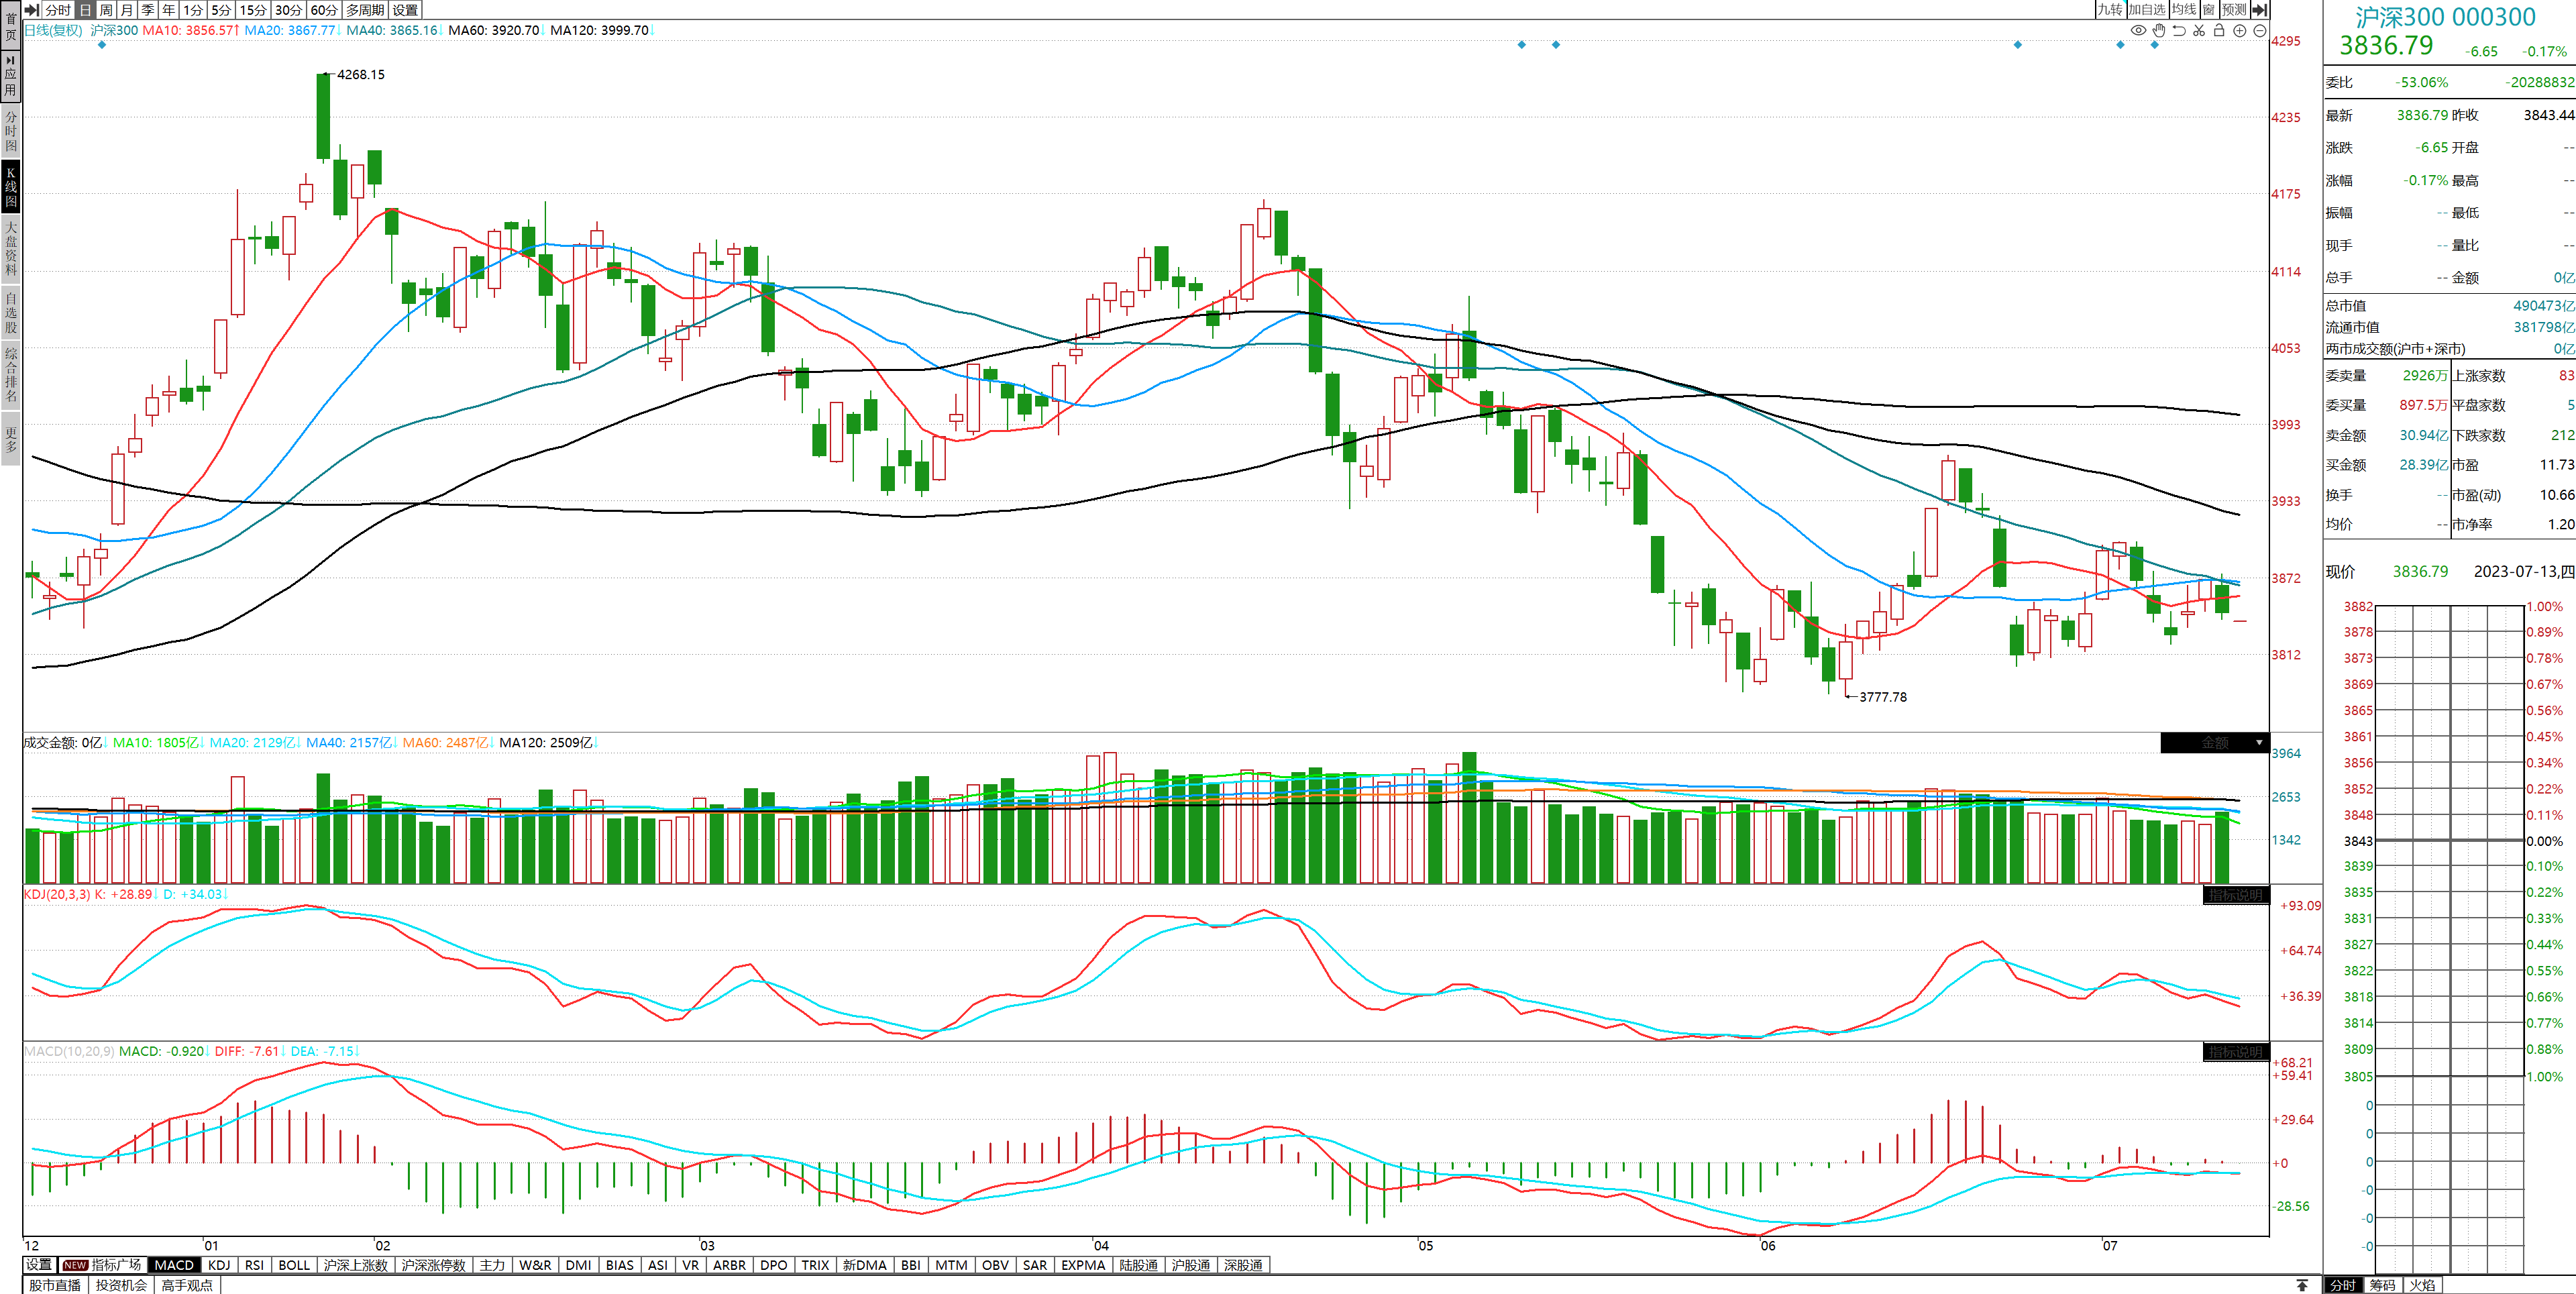Select the scissors cut tool icon
The width and height of the screenshot is (2576, 1294).
coord(2199,31)
